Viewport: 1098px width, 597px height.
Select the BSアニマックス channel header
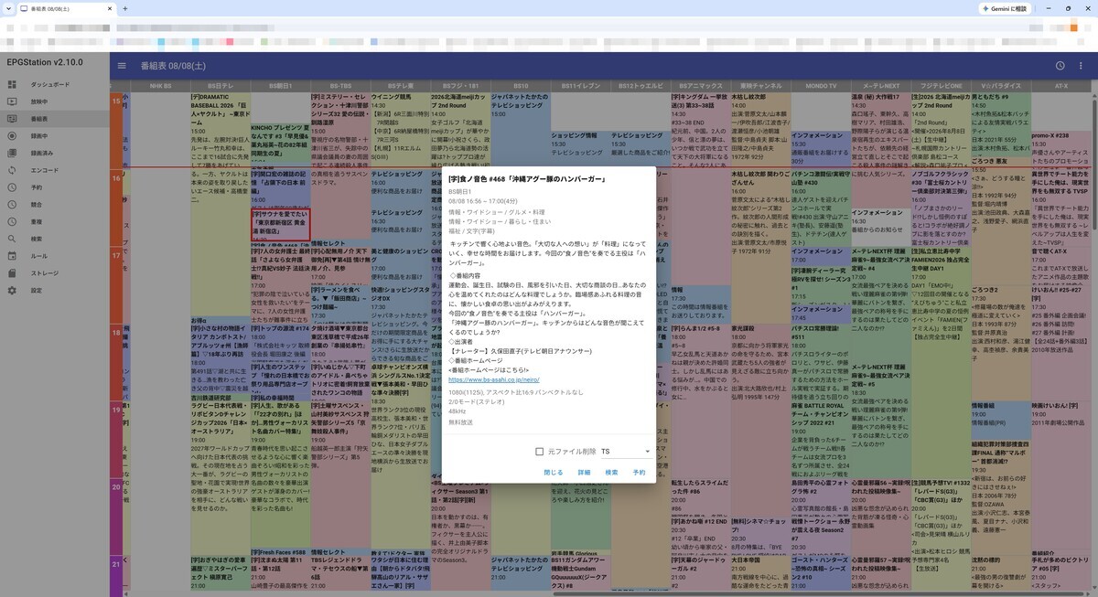click(700, 86)
